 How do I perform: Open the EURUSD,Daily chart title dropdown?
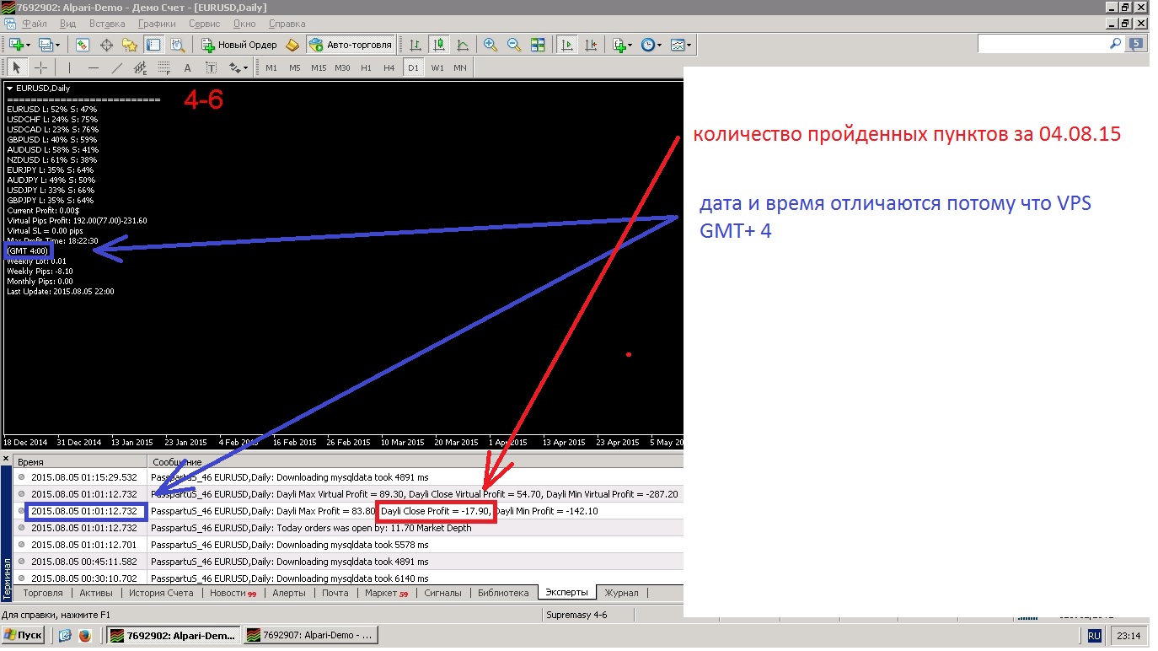pyautogui.click(x=9, y=88)
